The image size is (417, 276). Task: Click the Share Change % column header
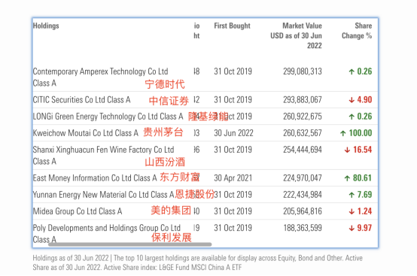click(x=357, y=31)
